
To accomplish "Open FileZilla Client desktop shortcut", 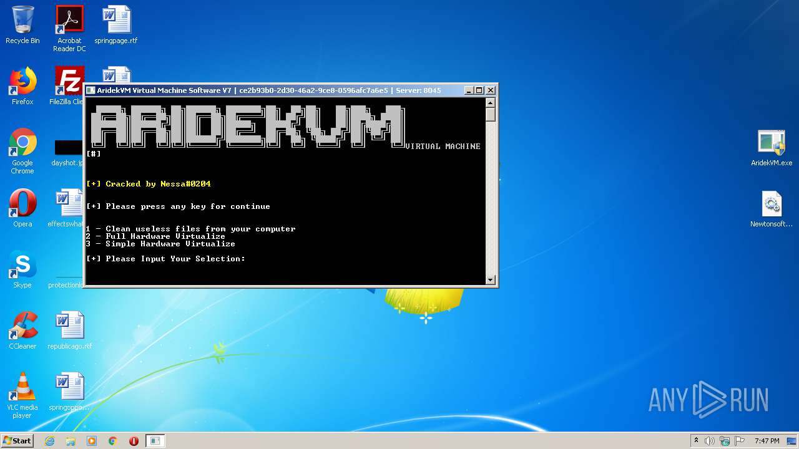I will click(x=67, y=86).
